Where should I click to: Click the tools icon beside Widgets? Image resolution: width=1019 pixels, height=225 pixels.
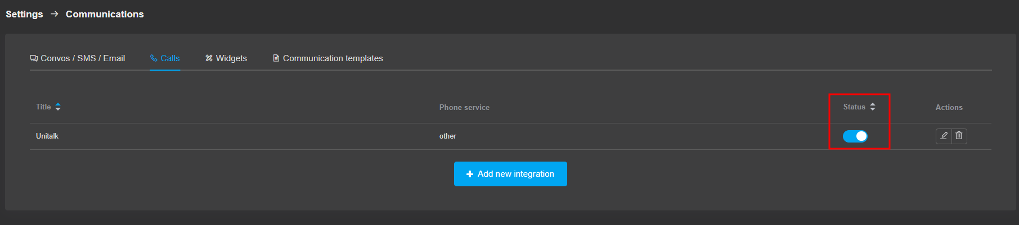click(x=209, y=58)
